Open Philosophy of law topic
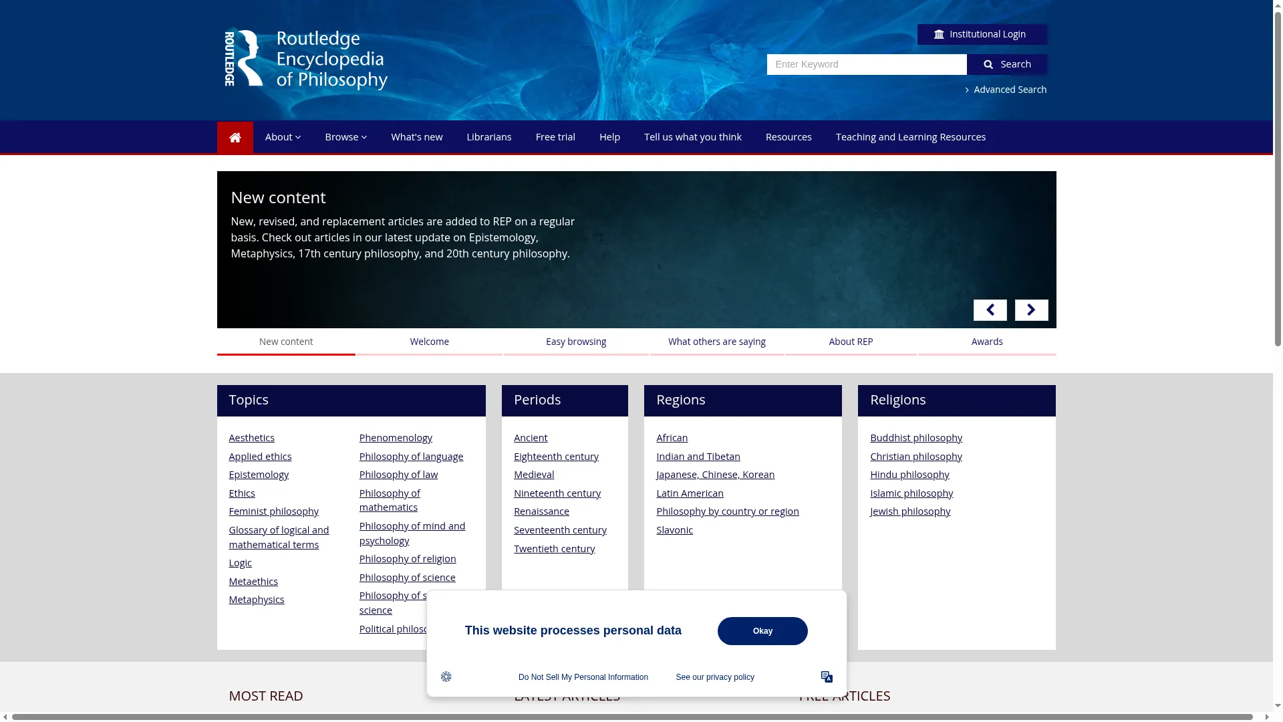 398,475
